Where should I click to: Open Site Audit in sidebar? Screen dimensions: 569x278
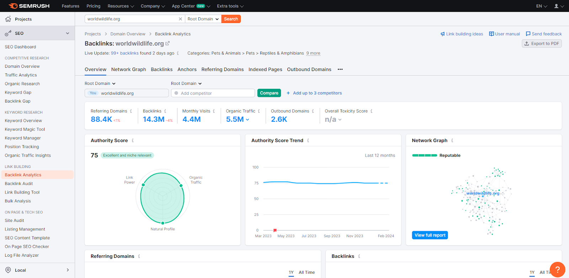click(x=14, y=220)
